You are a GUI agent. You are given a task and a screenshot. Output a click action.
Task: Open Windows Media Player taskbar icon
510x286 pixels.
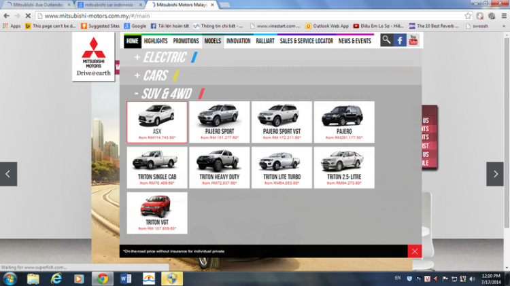79,279
